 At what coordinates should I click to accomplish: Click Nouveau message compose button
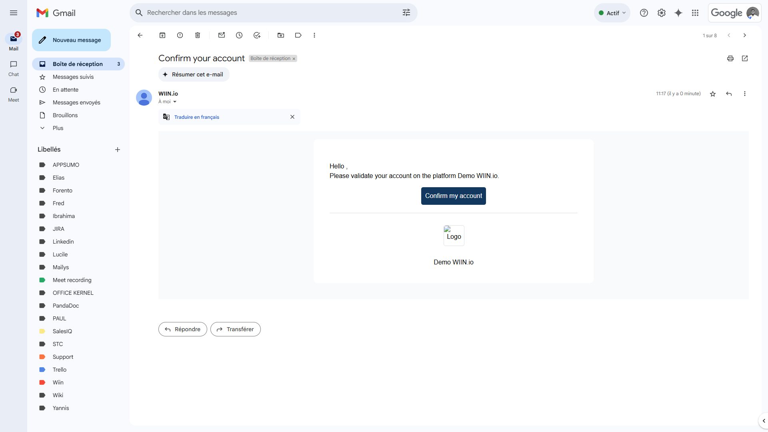pos(71,40)
